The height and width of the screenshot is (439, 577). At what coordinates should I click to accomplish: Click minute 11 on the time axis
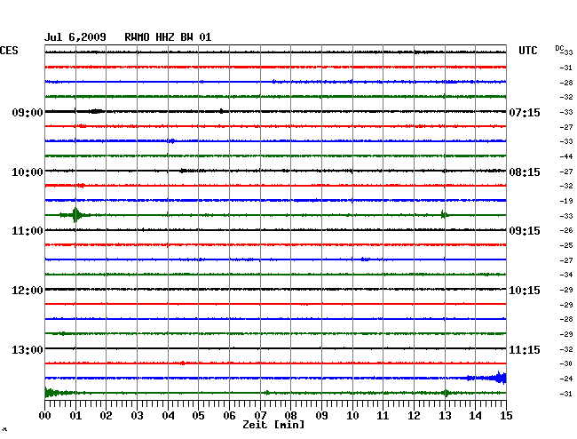383,416
